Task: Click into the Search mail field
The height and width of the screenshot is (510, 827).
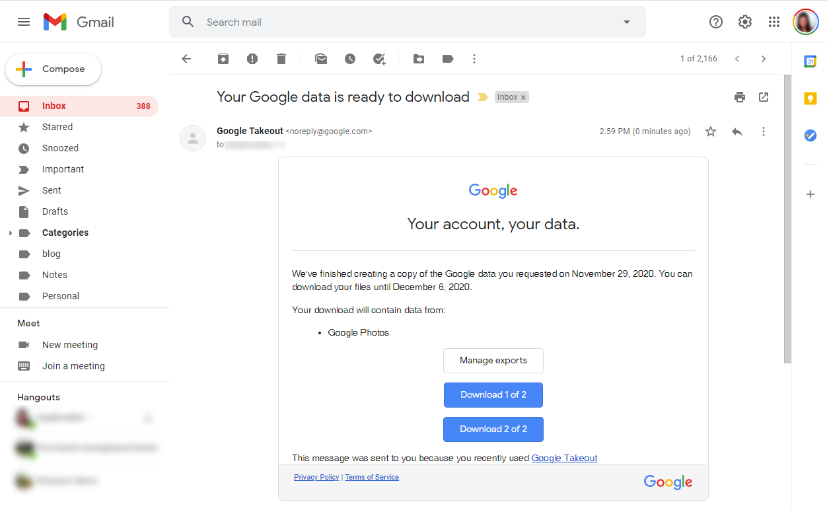Action: tap(410, 22)
